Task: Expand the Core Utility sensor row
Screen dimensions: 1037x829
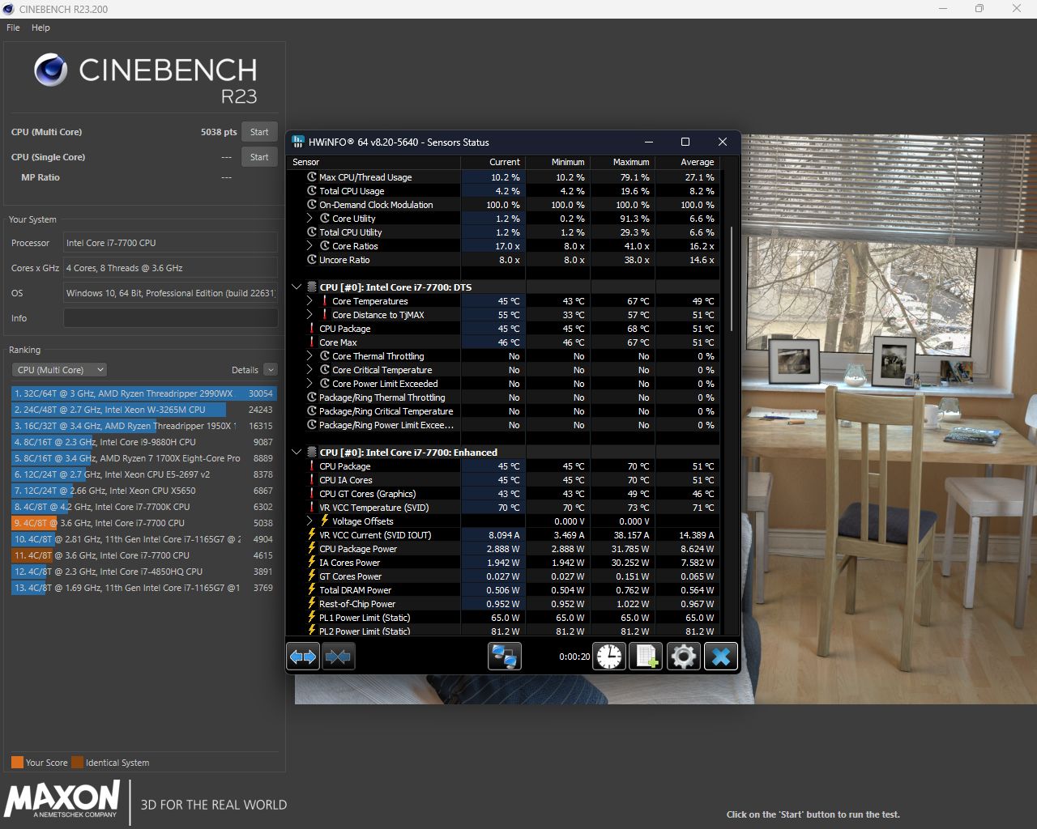Action: (x=309, y=219)
